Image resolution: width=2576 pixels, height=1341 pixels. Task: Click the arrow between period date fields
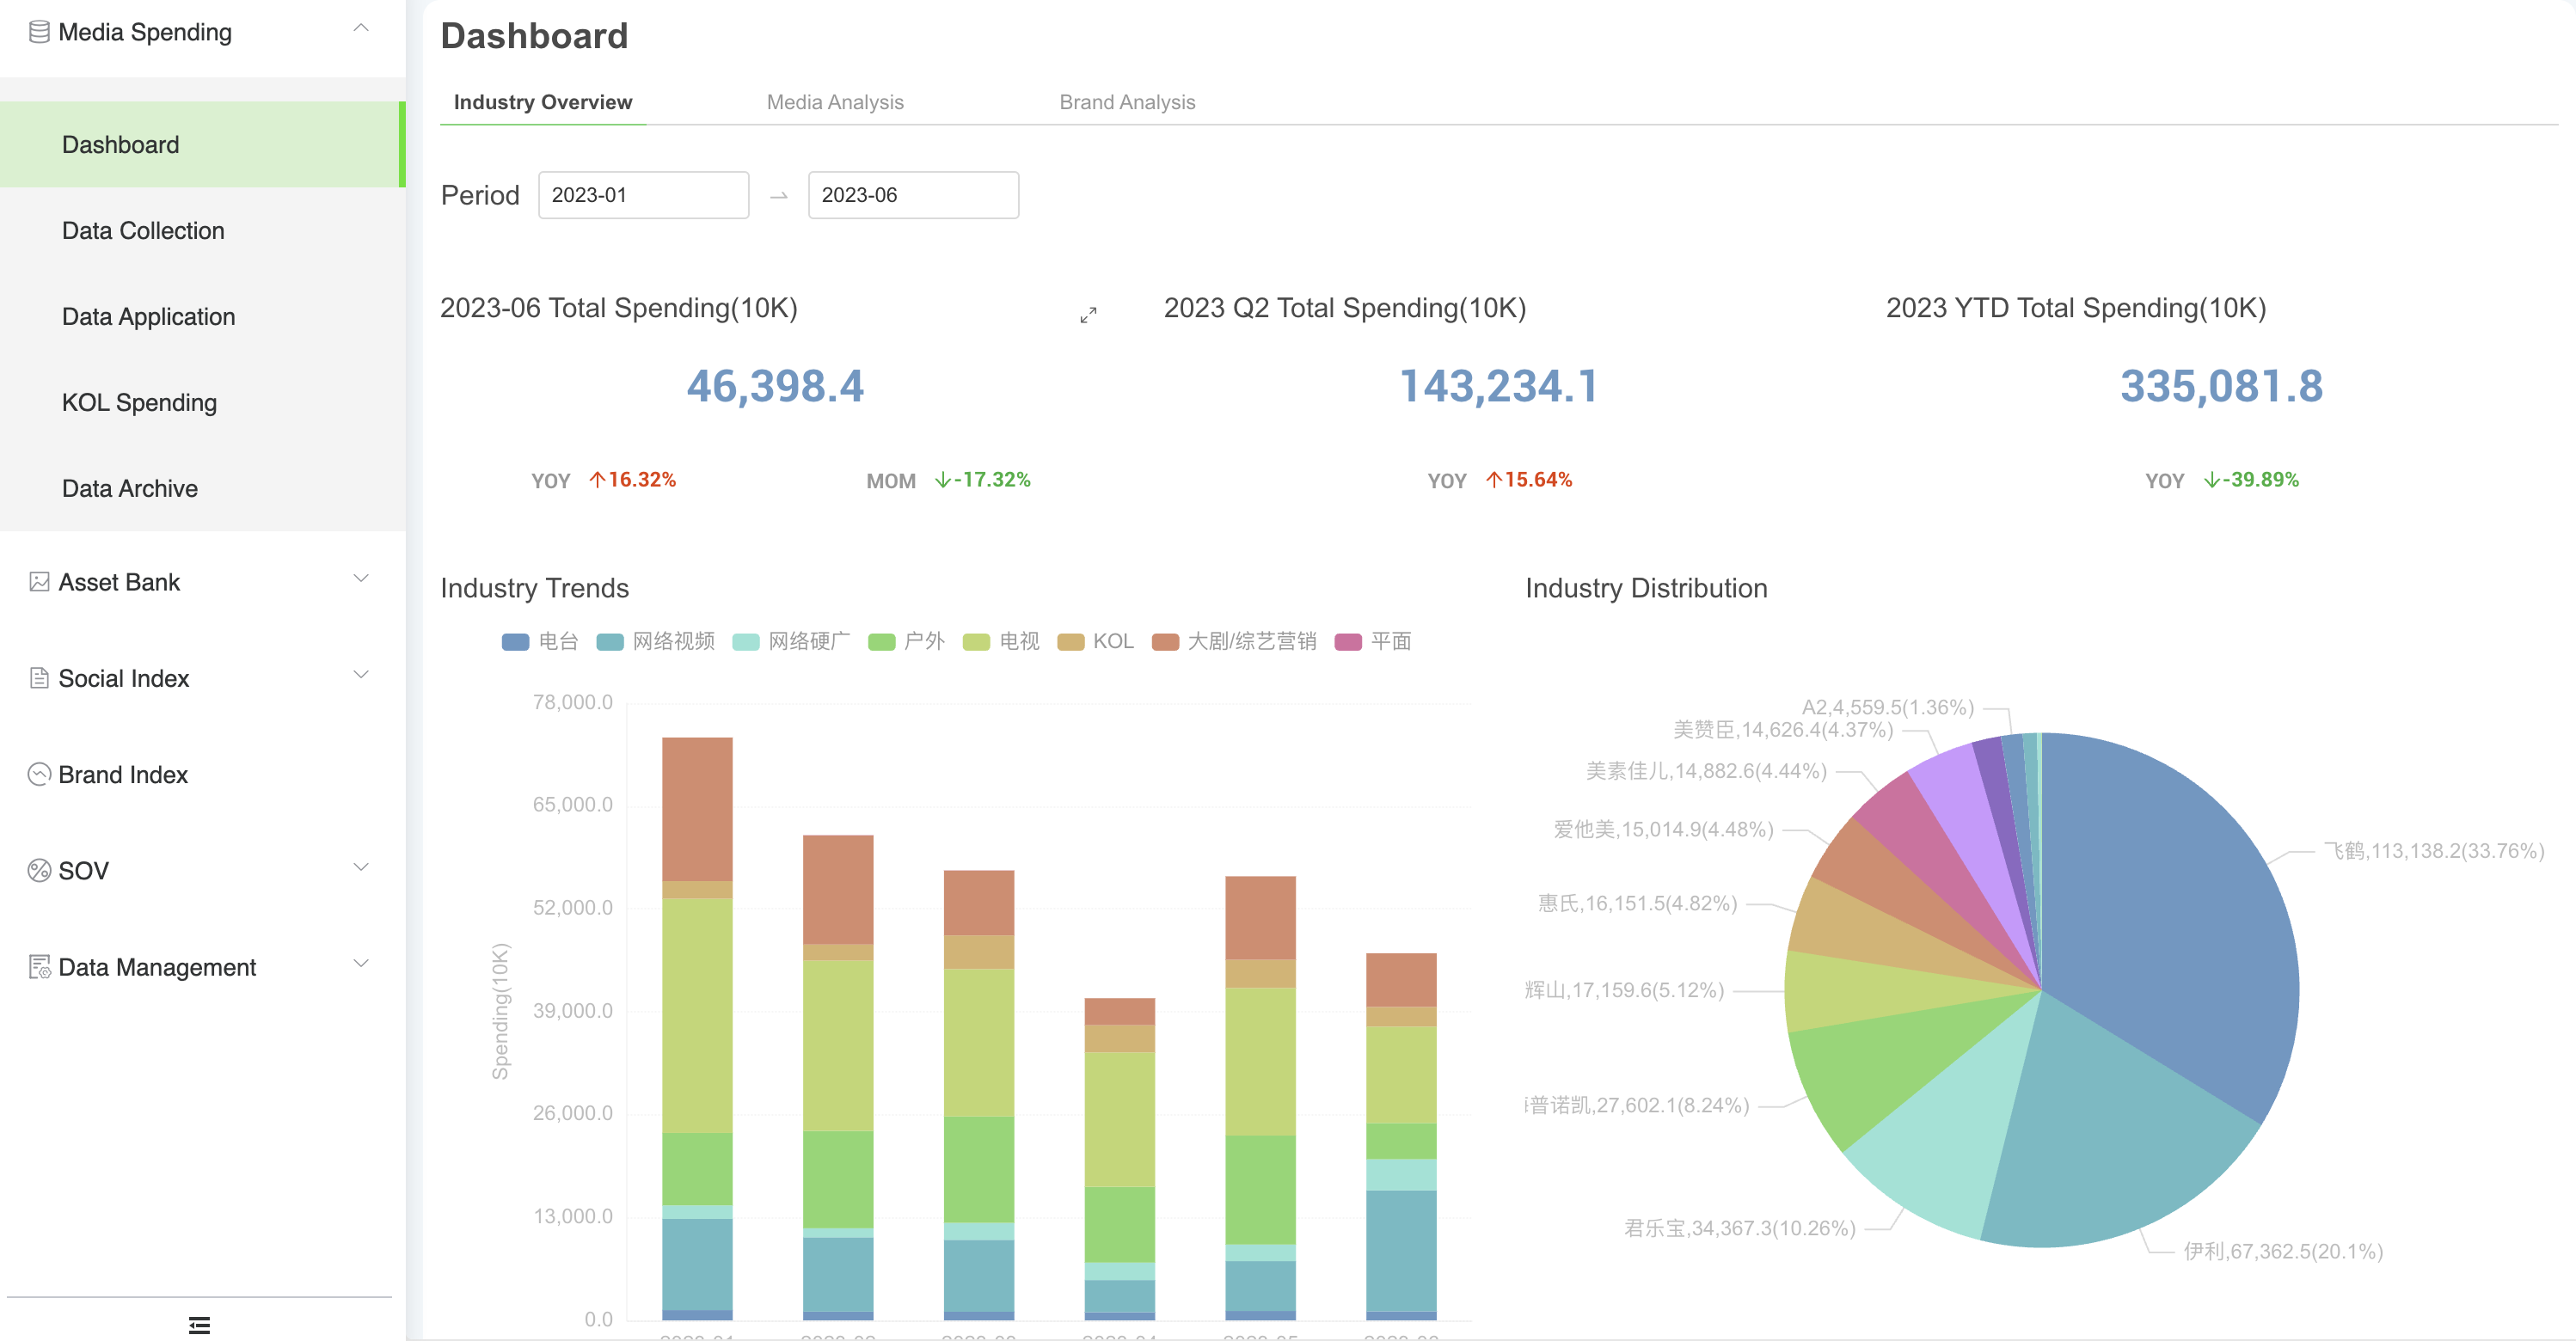tap(778, 196)
